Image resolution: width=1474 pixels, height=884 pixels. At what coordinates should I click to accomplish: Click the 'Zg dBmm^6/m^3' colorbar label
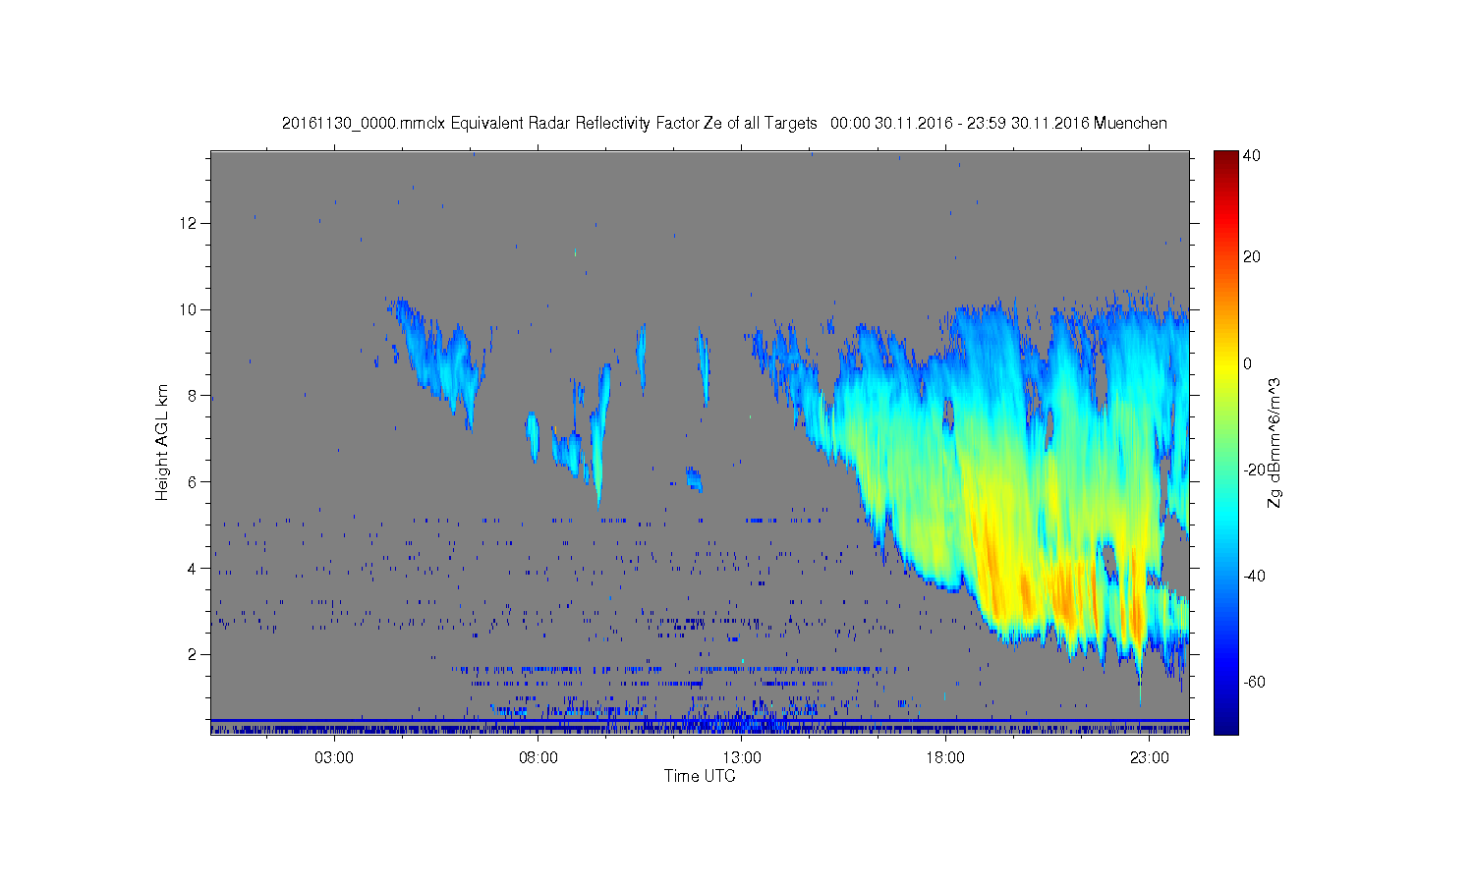click(x=1275, y=443)
